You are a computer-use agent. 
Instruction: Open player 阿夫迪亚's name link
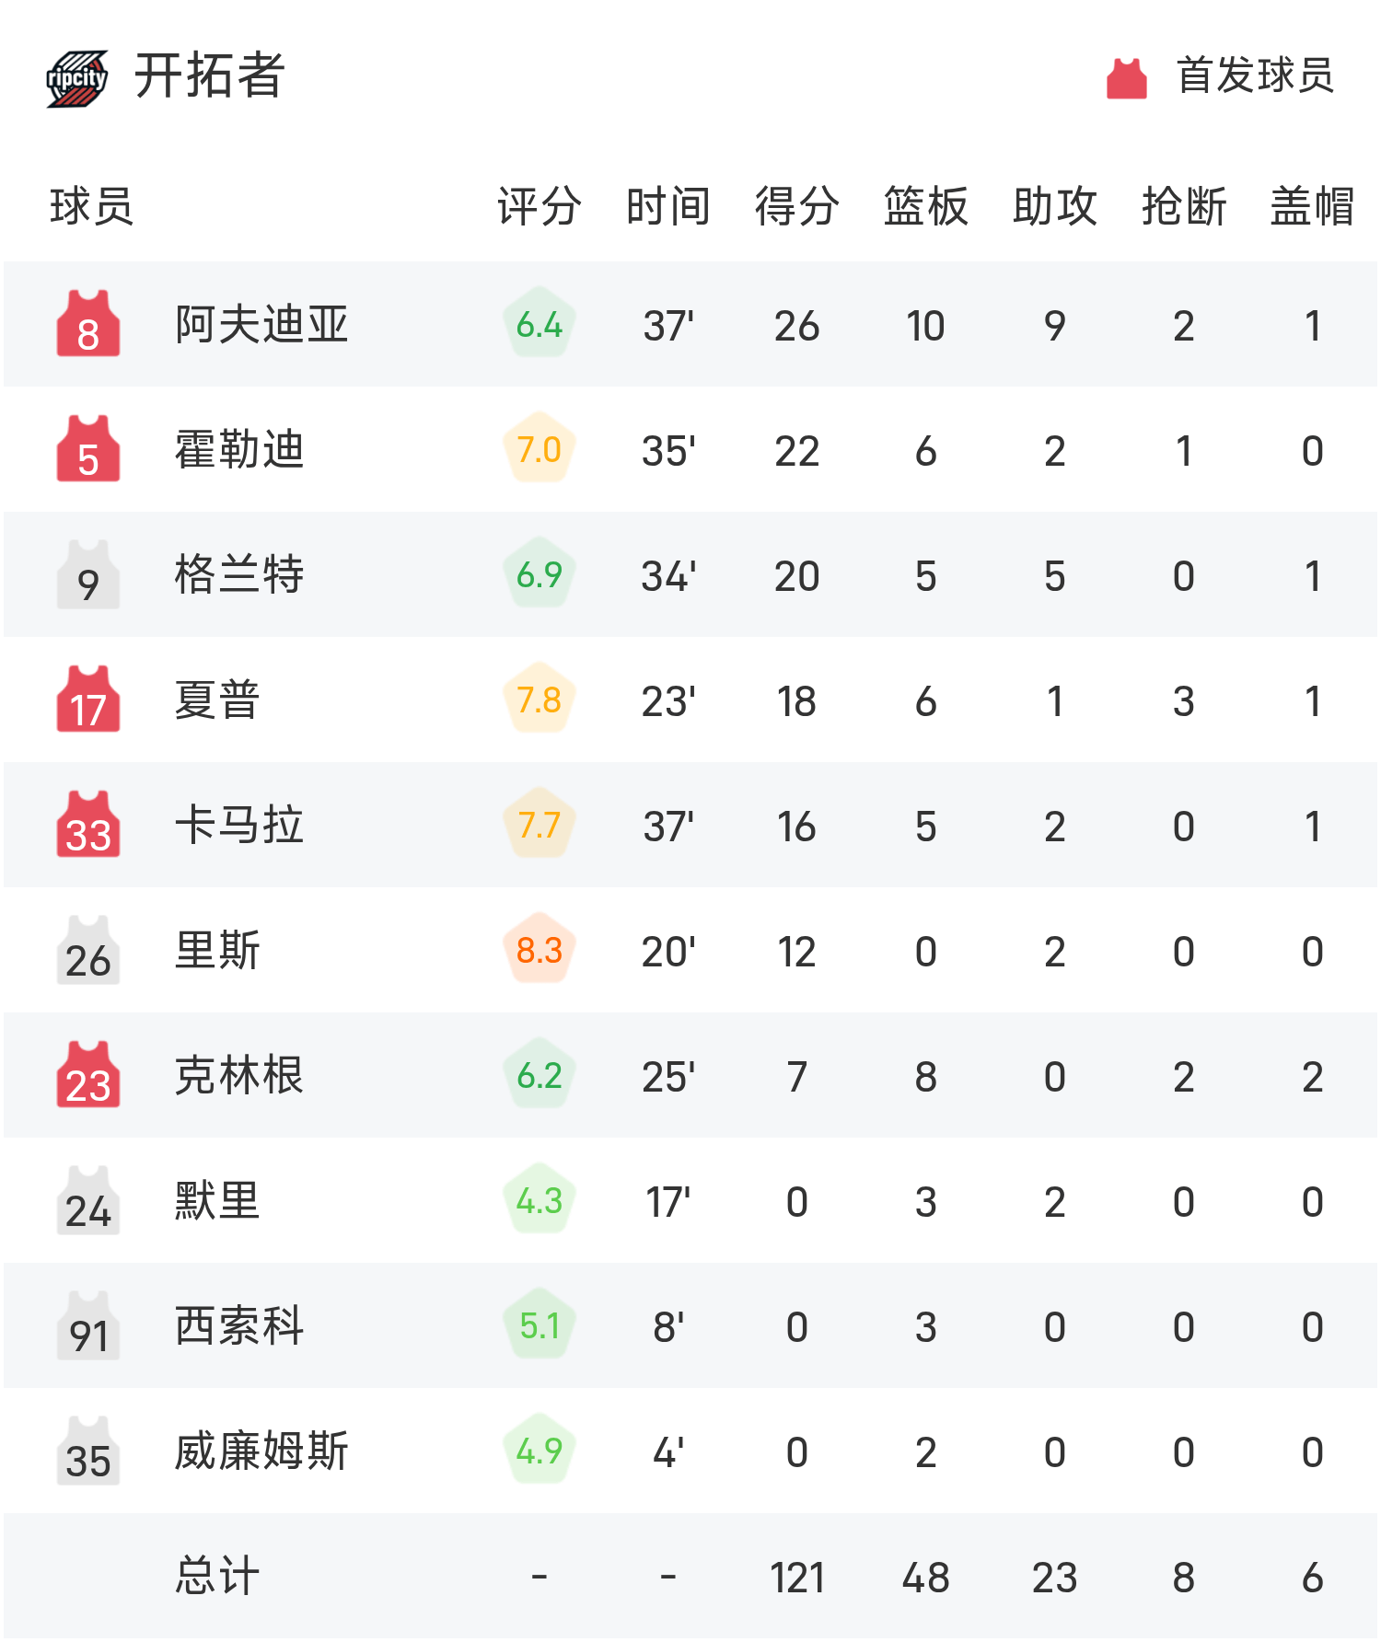[261, 325]
